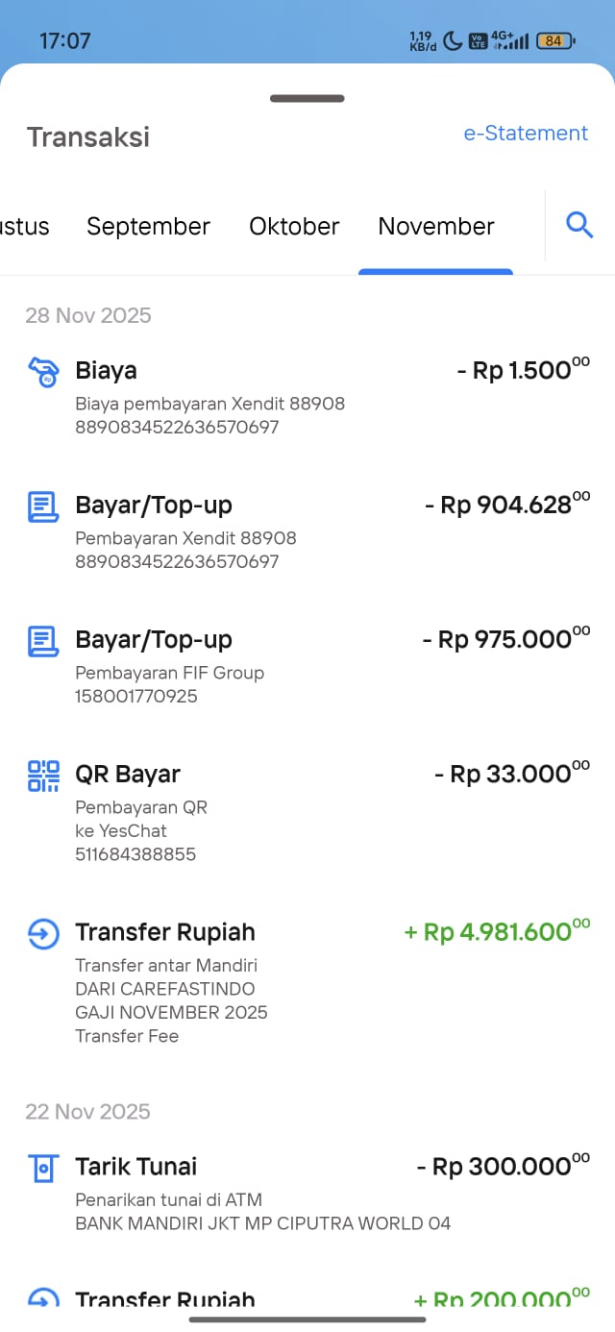Switch to the September tab
Image resolution: width=615 pixels, height=1332 pixels.
pos(148,227)
